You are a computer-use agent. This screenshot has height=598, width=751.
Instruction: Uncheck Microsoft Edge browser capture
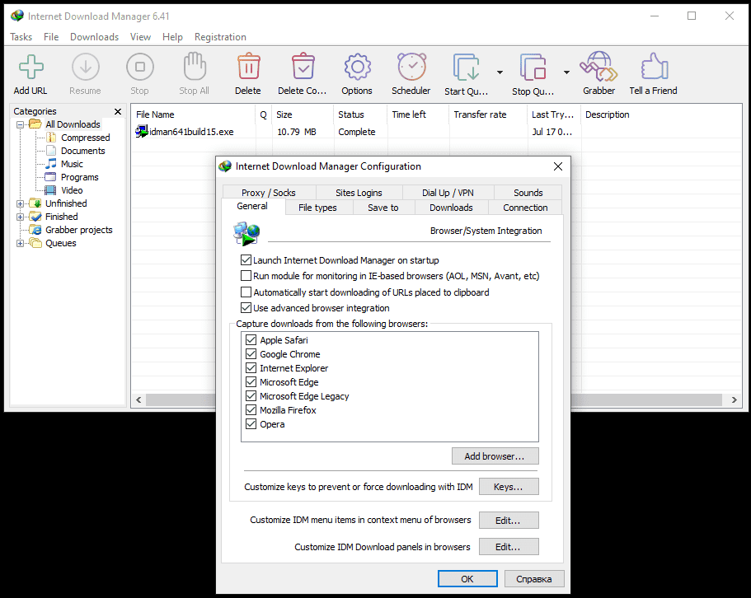point(251,381)
